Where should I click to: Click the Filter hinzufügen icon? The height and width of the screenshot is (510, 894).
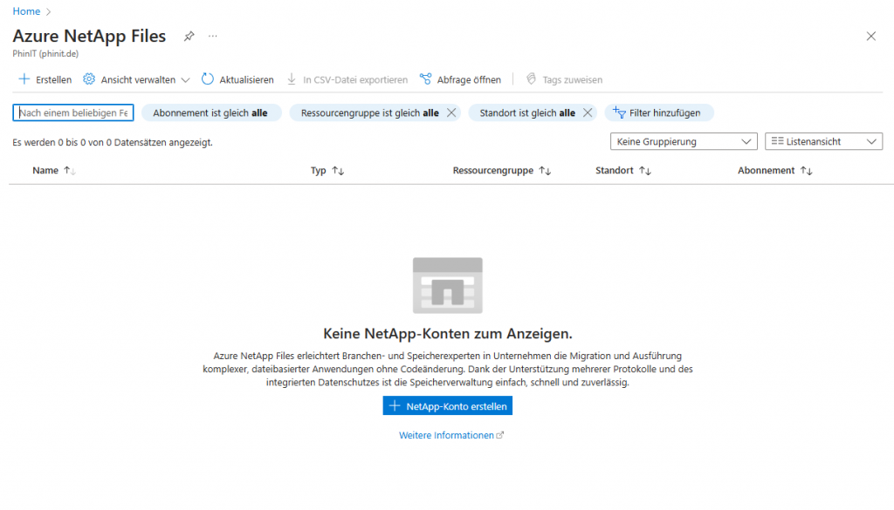[619, 112]
